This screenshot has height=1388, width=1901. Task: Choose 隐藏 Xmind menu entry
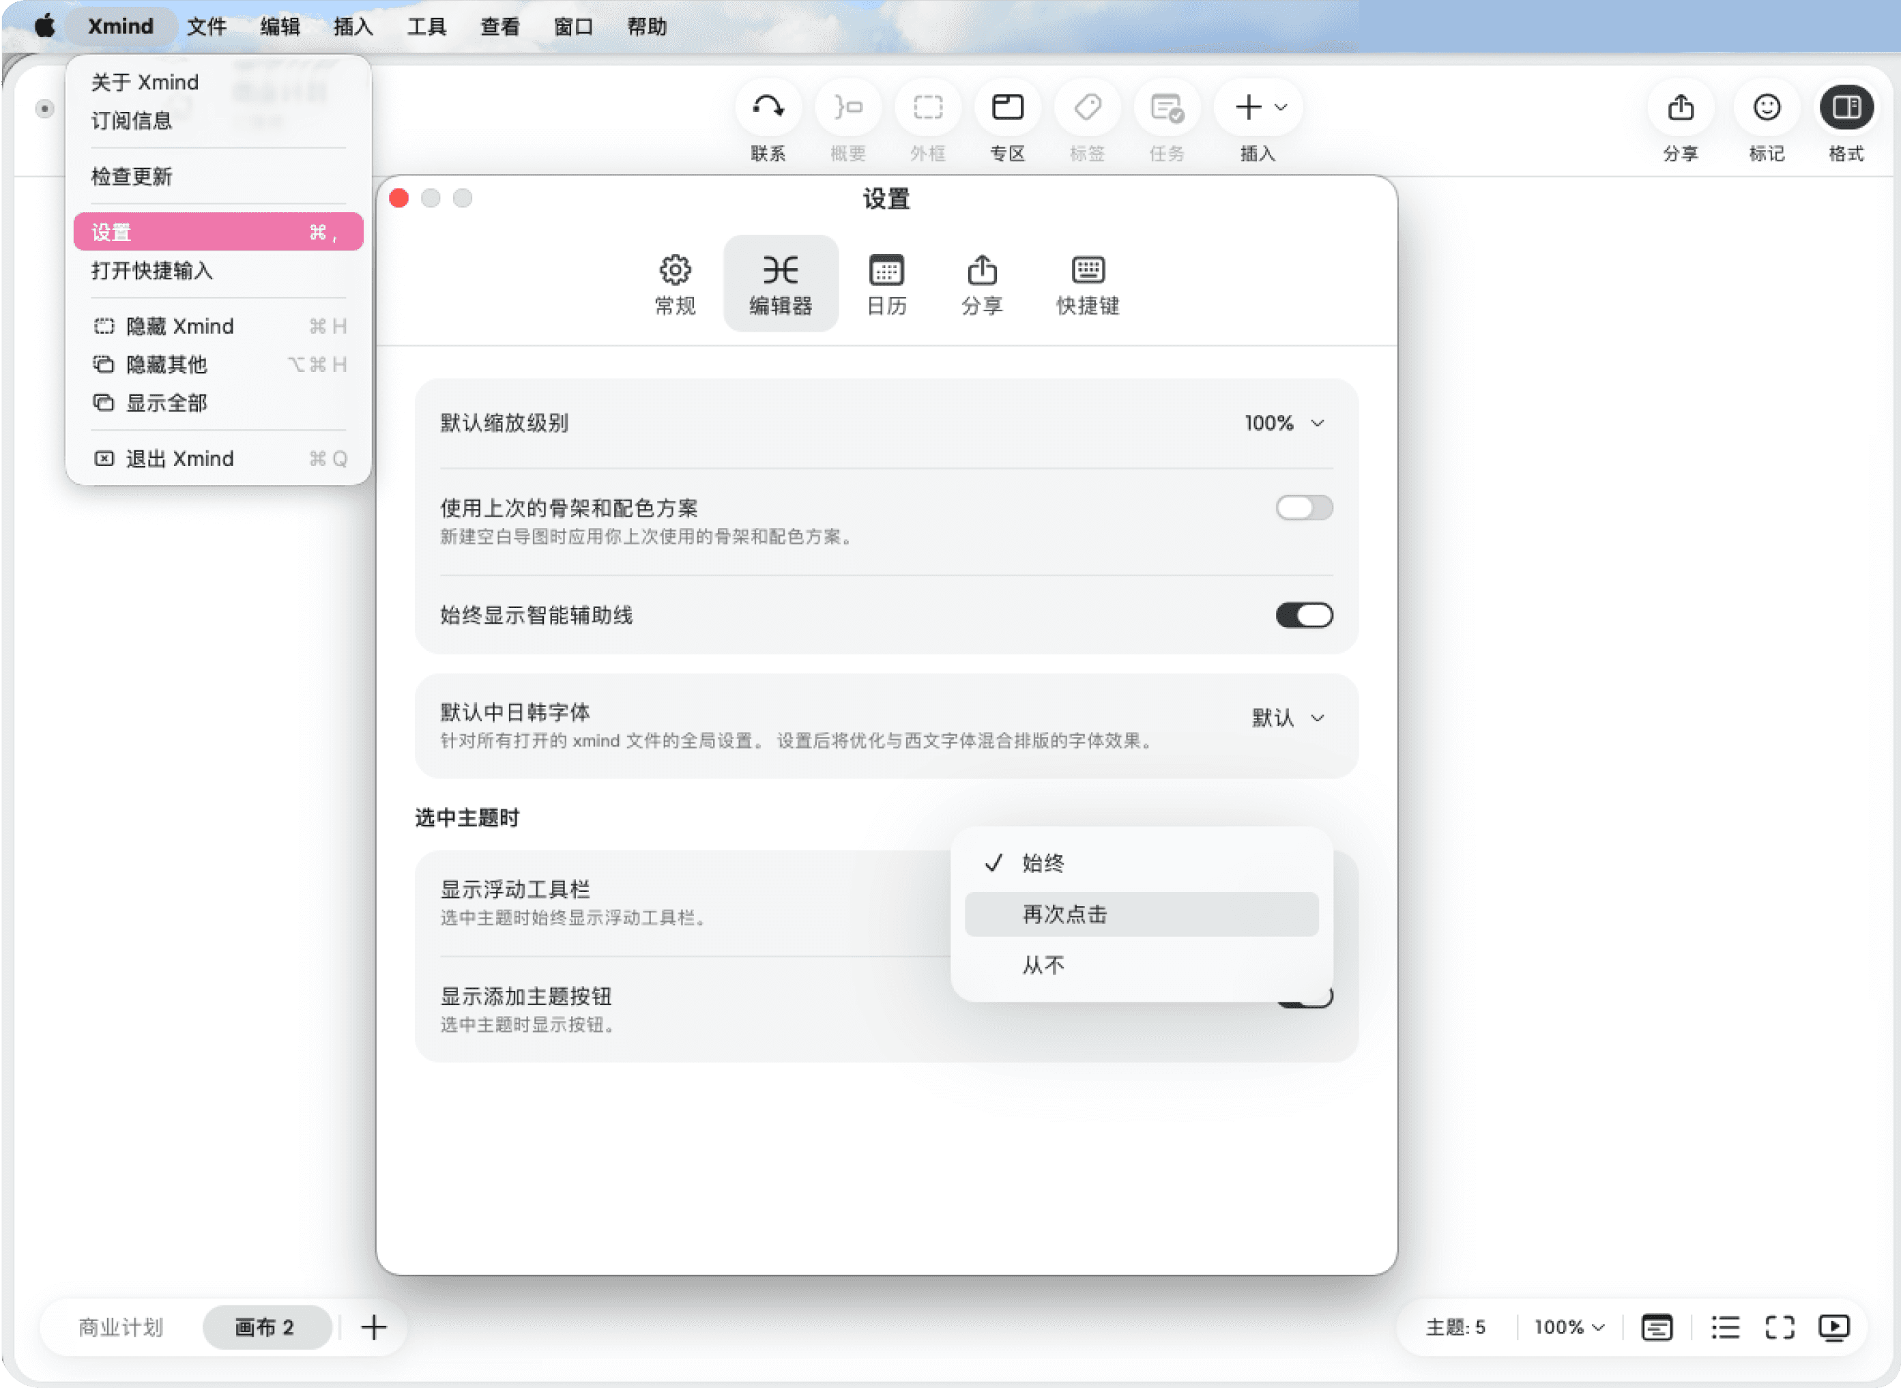(x=218, y=326)
